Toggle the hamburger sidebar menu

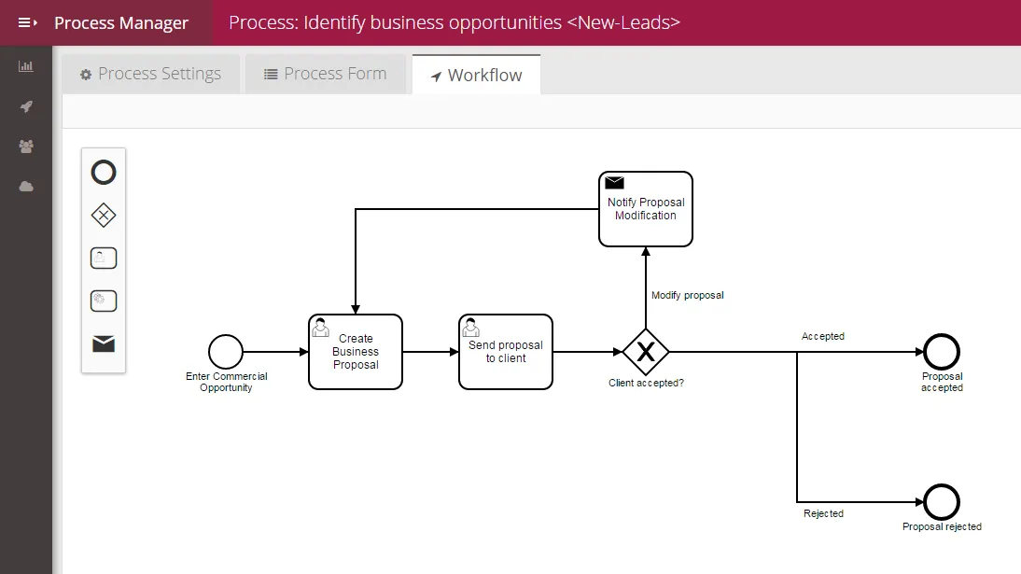(27, 22)
